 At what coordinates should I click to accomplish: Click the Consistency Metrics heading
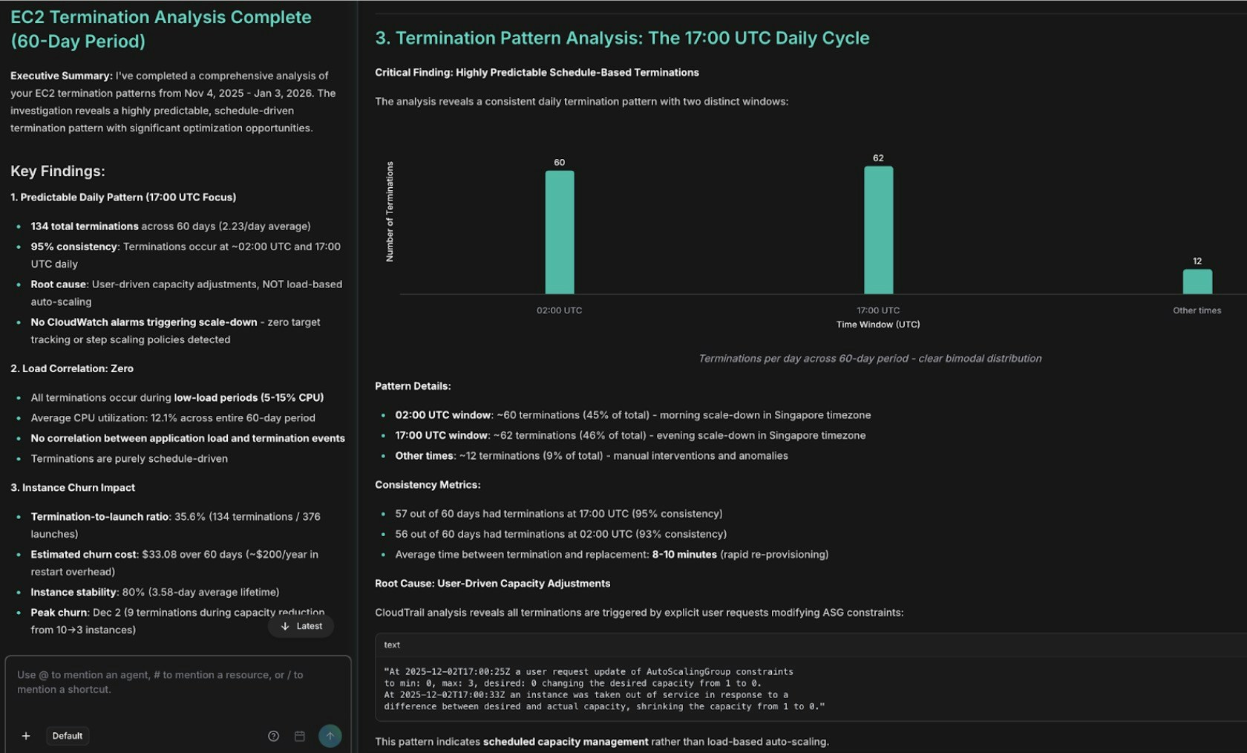point(428,485)
